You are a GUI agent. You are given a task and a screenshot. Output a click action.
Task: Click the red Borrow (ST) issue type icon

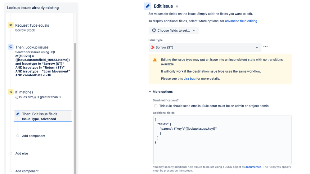tap(152, 47)
